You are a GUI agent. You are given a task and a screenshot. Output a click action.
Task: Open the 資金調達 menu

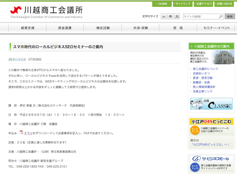click(65, 28)
